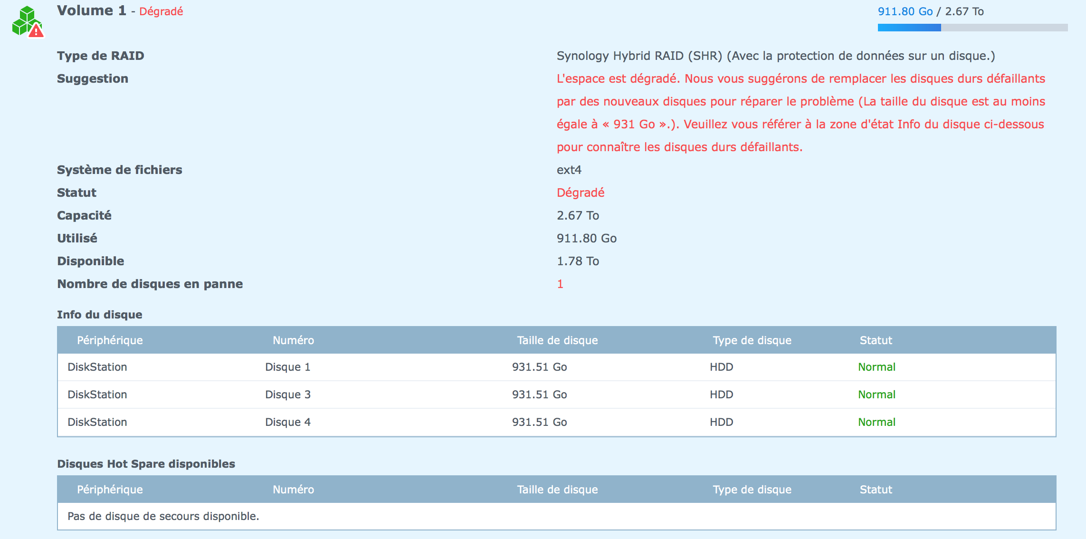Image resolution: width=1086 pixels, height=539 pixels.
Task: Click the Disponible value 1.78 To
Action: 578,261
